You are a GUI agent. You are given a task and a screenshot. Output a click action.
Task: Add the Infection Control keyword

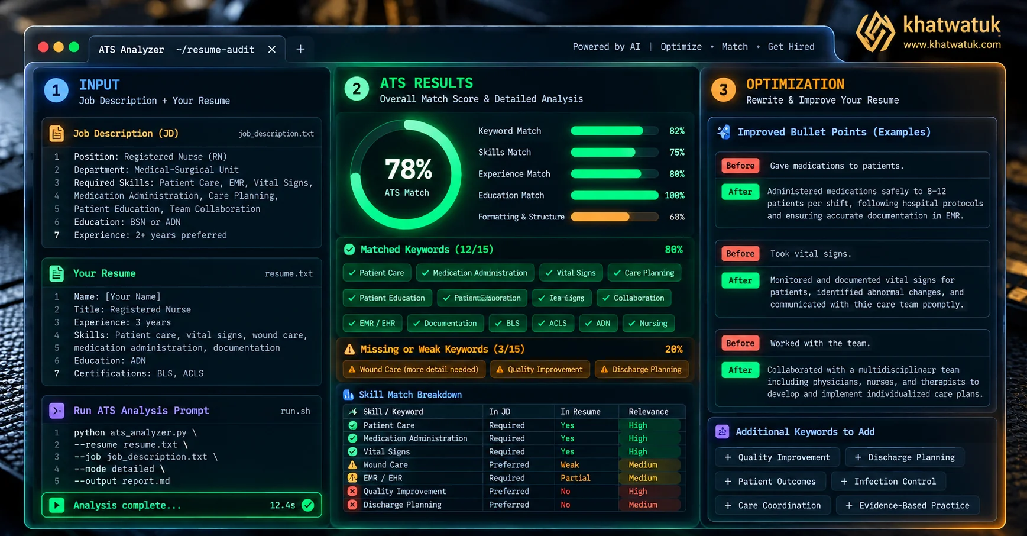coord(888,482)
